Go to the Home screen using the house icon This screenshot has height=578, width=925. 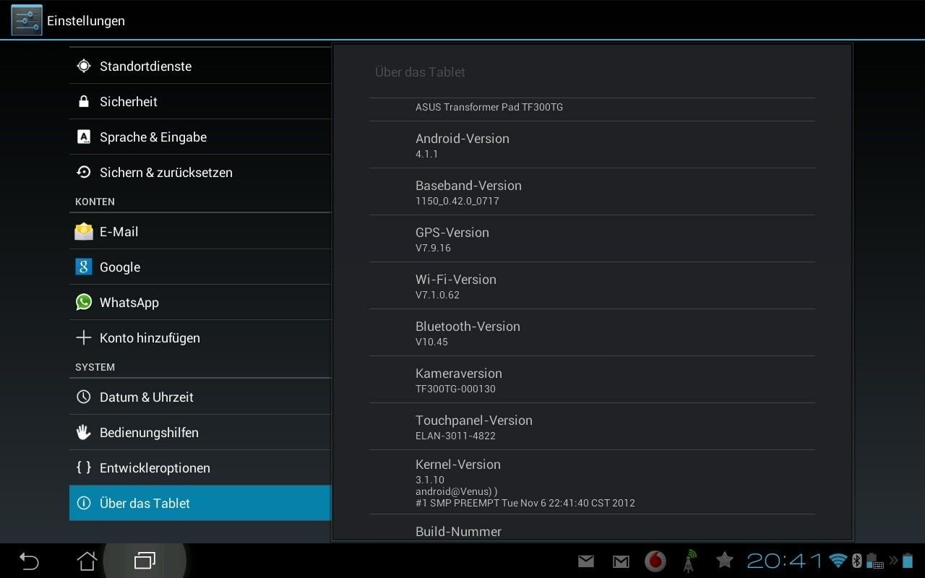(87, 561)
